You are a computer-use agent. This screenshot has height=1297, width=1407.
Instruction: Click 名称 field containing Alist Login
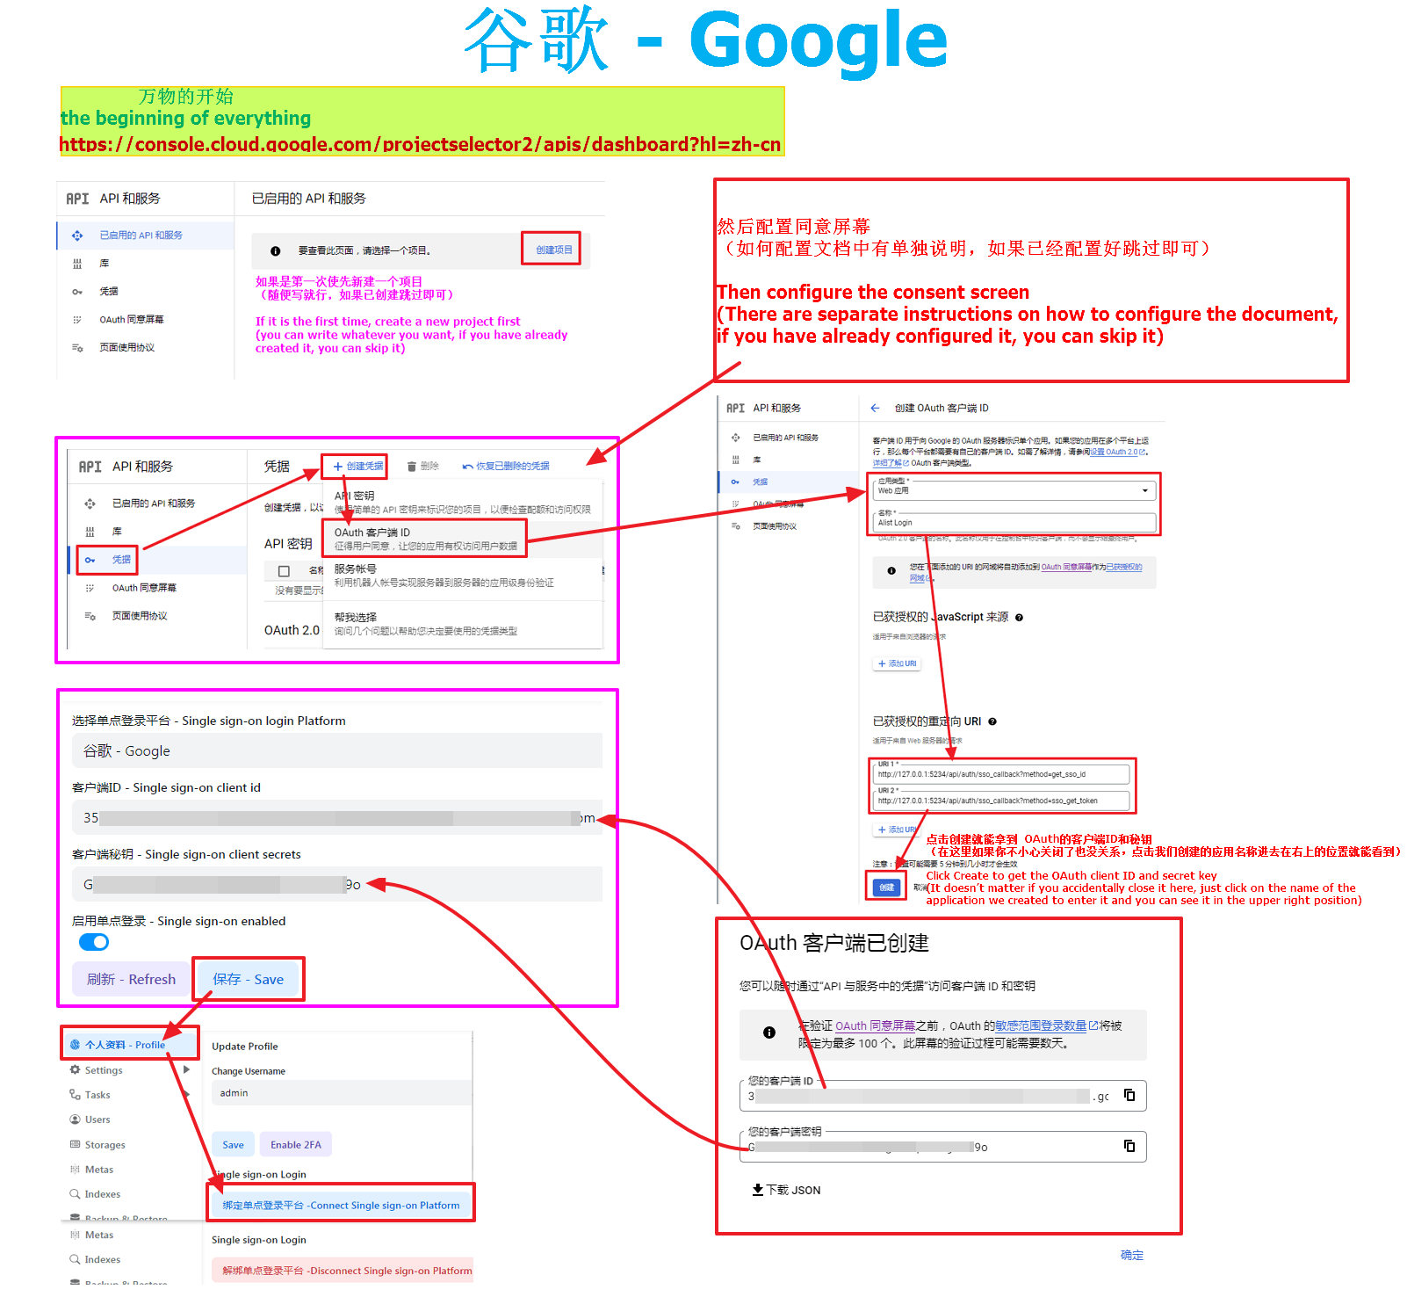(1014, 521)
